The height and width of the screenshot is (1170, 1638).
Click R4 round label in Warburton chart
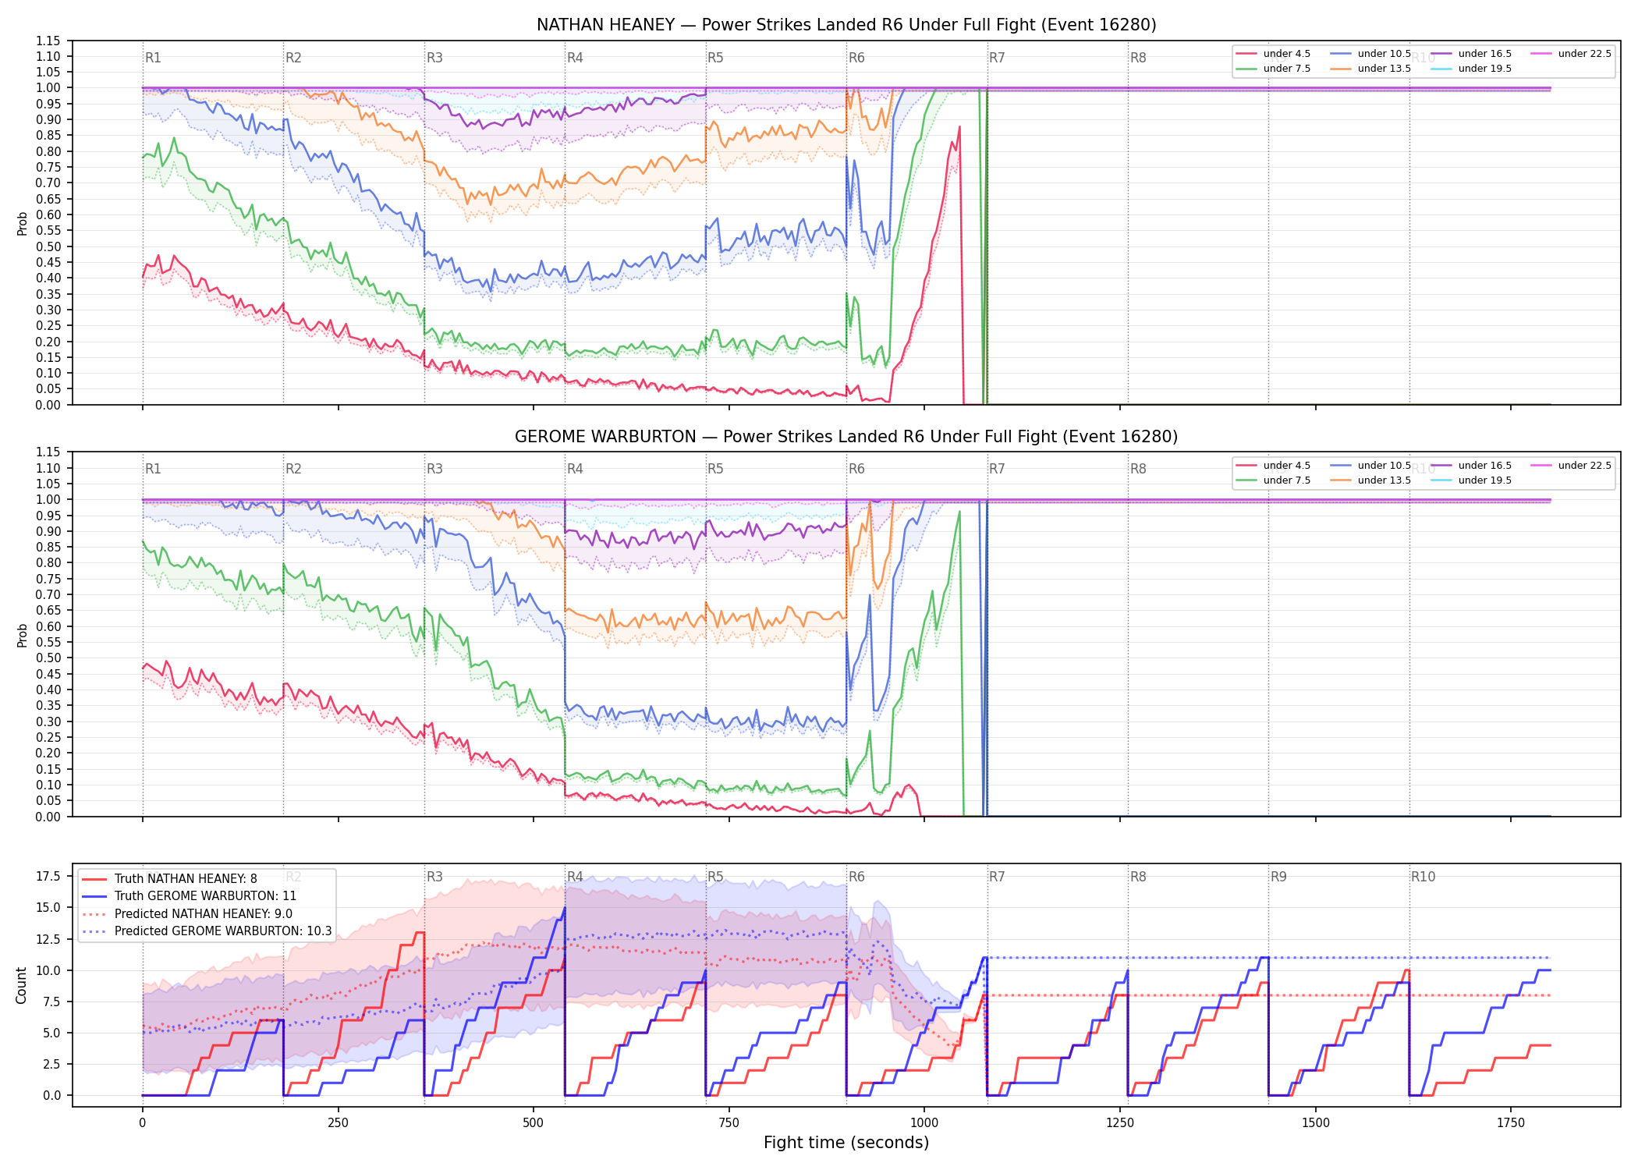point(575,469)
